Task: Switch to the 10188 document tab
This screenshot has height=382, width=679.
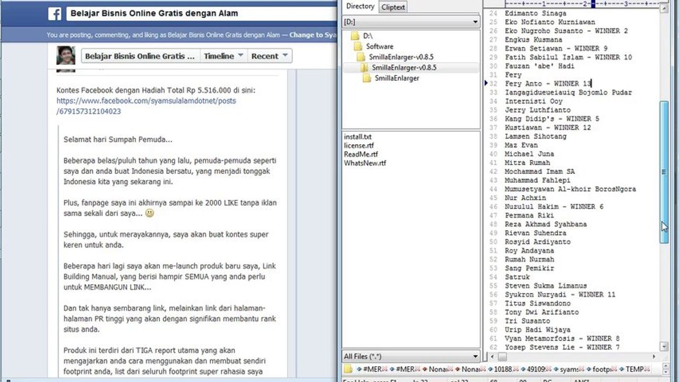Action: click(x=501, y=369)
